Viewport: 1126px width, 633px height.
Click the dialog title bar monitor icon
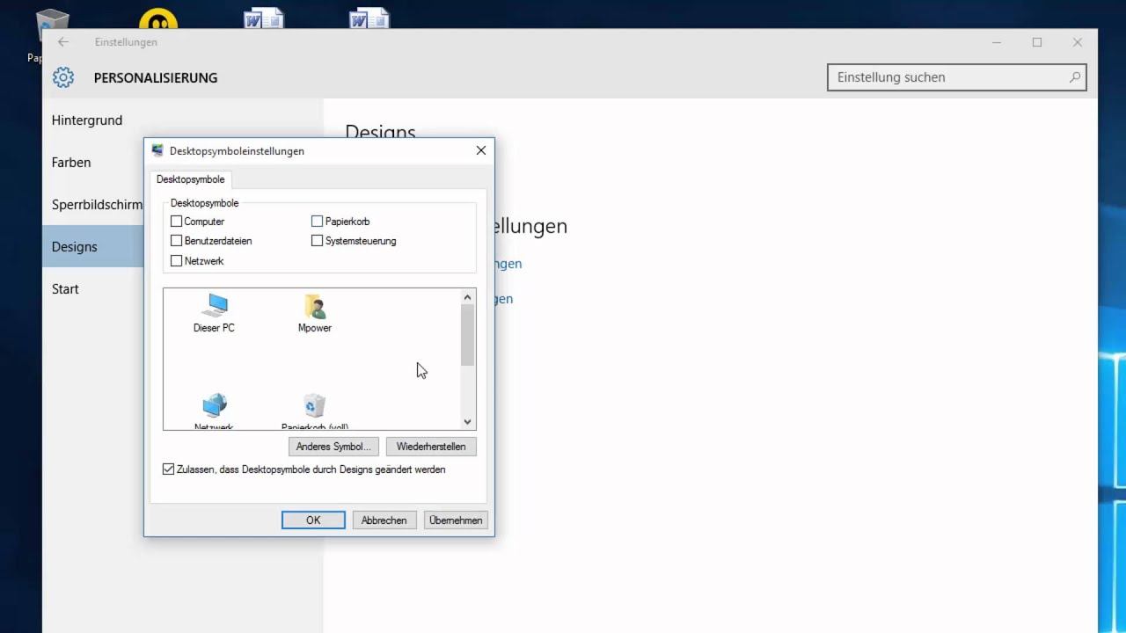157,150
